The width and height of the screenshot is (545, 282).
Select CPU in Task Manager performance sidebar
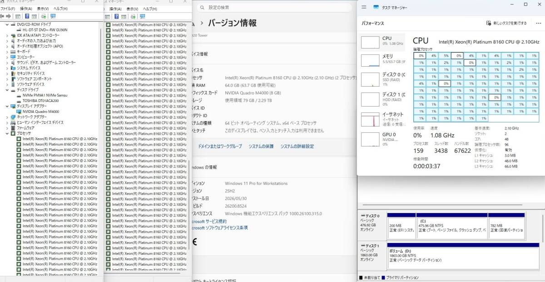pyautogui.click(x=381, y=41)
